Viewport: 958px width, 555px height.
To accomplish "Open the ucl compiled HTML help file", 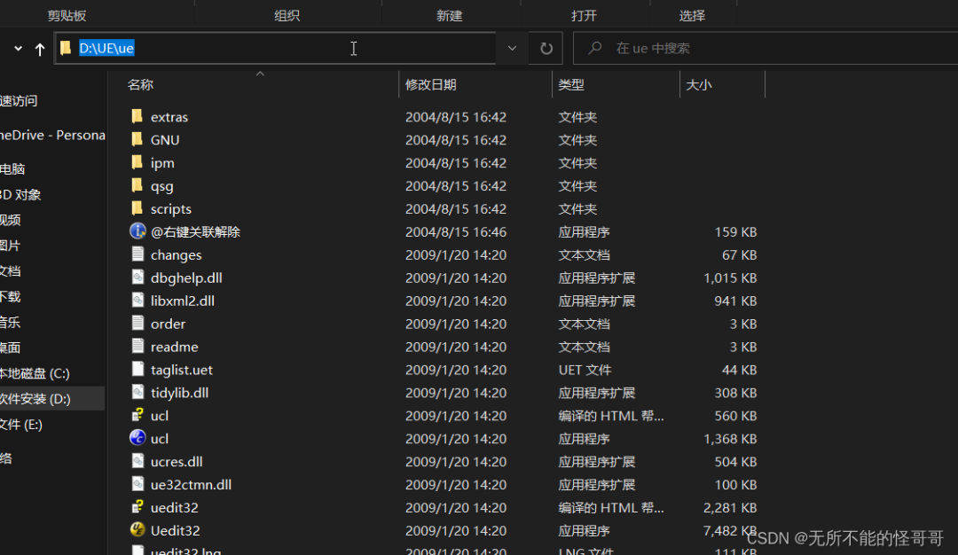I will click(159, 415).
